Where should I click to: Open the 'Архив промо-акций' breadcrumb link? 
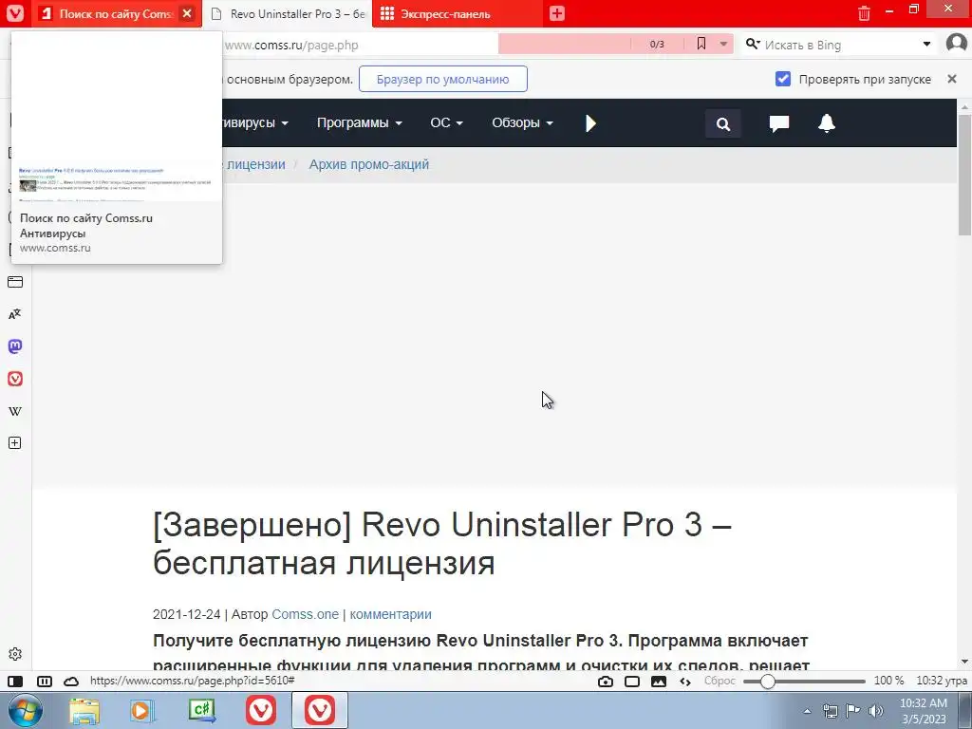tap(369, 164)
